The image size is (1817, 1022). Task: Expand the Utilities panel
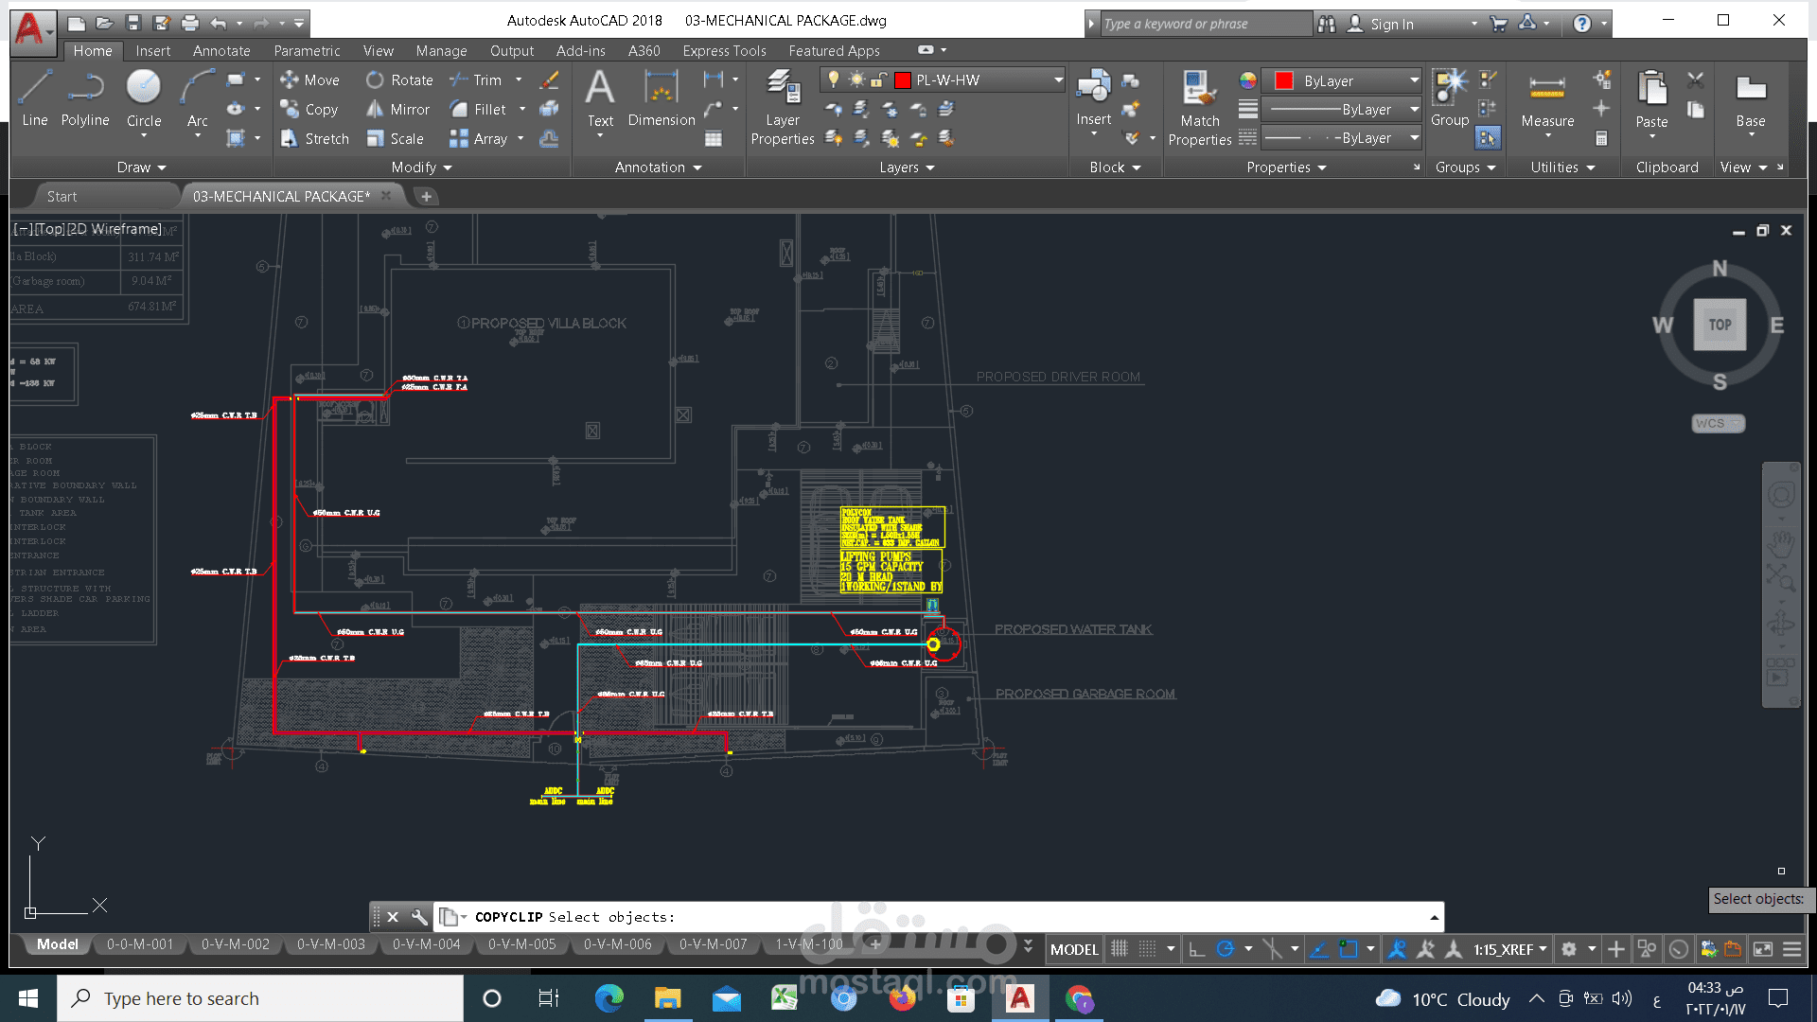[x=1563, y=167]
